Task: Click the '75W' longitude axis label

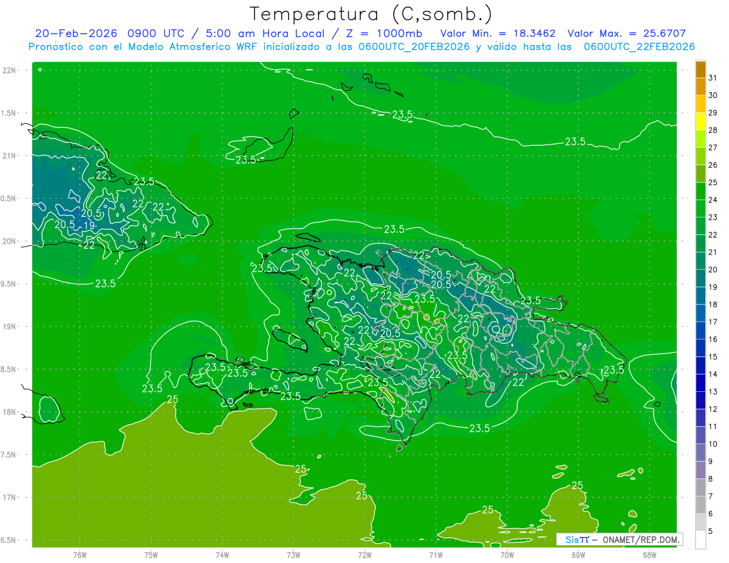Action: 151,555
